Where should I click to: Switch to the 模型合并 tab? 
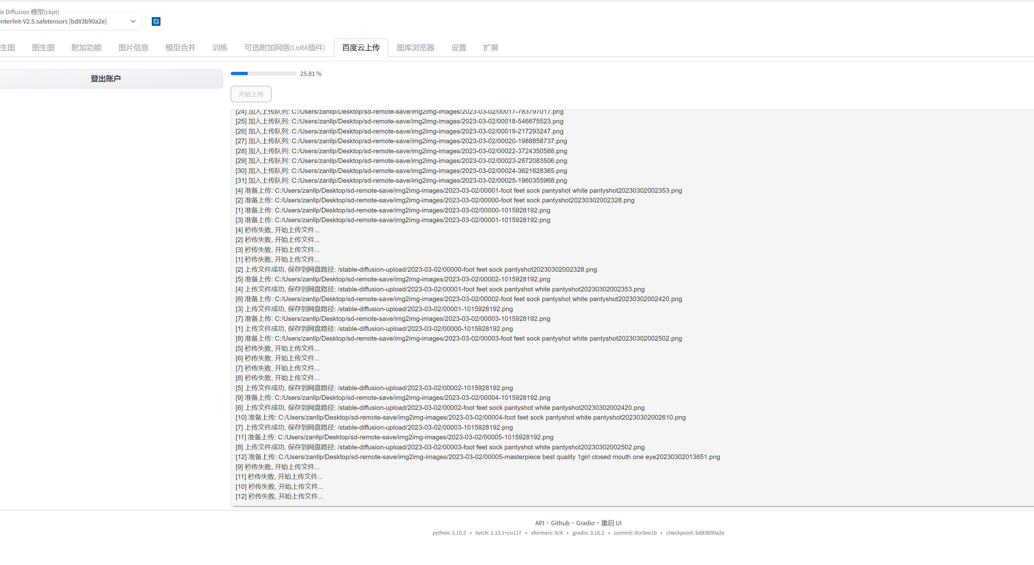point(180,47)
